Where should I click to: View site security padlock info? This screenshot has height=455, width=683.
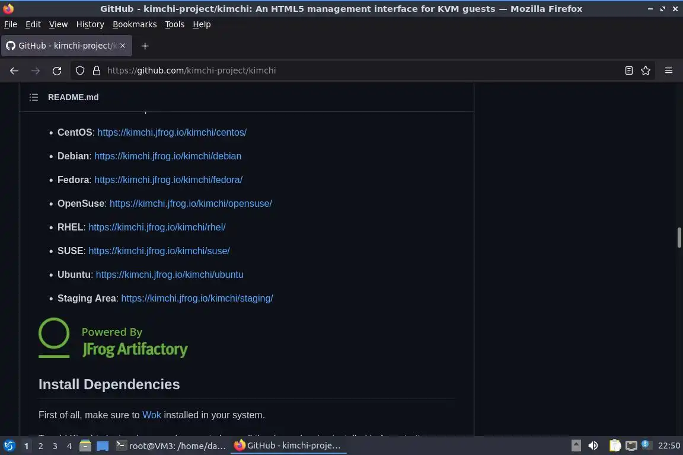97,71
